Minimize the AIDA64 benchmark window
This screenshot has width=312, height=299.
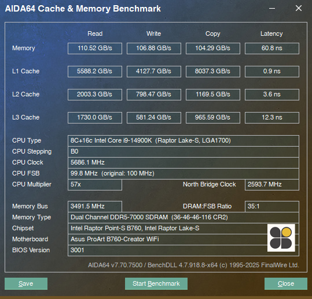coord(272,8)
